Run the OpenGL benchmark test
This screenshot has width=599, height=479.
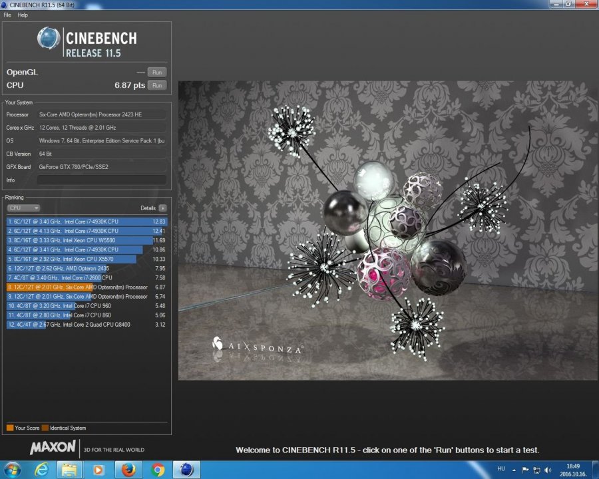(157, 73)
